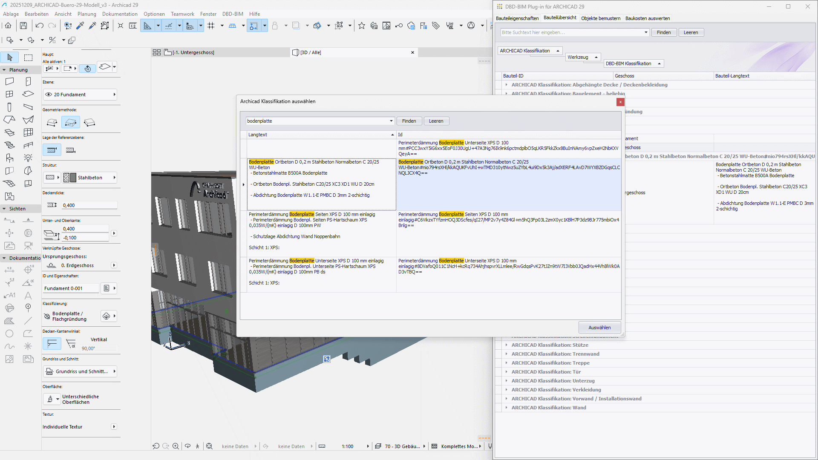Switch to Baukosten auswerten tab
The height and width of the screenshot is (460, 818).
click(x=648, y=18)
